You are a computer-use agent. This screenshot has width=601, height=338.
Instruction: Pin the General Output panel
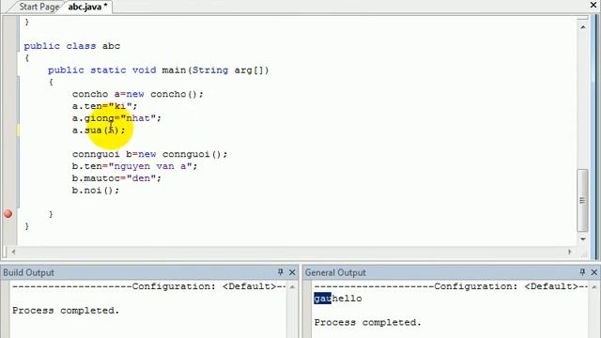pyautogui.click(x=582, y=272)
